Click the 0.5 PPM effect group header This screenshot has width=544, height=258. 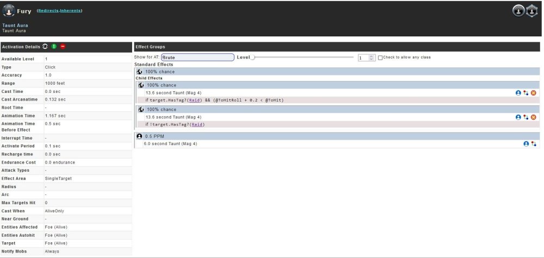(x=337, y=136)
